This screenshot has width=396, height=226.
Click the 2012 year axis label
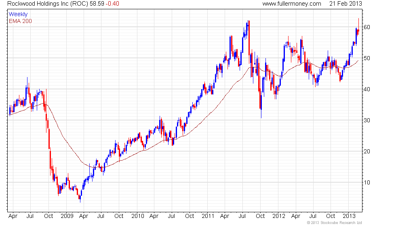click(x=279, y=216)
